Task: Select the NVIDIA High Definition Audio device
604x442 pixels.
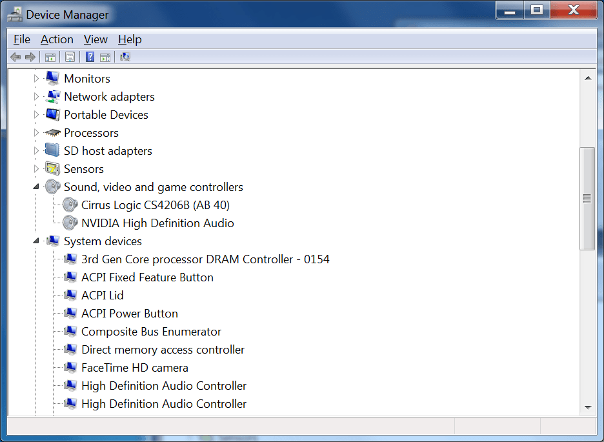Action: (x=157, y=223)
